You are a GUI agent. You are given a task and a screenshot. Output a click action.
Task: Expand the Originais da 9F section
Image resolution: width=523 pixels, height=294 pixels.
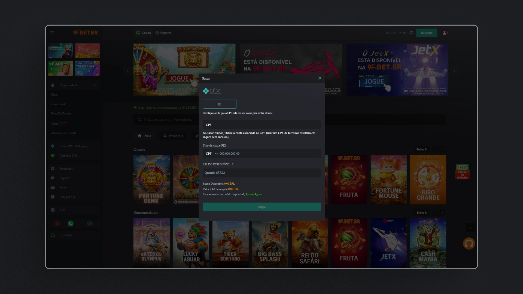95,85
